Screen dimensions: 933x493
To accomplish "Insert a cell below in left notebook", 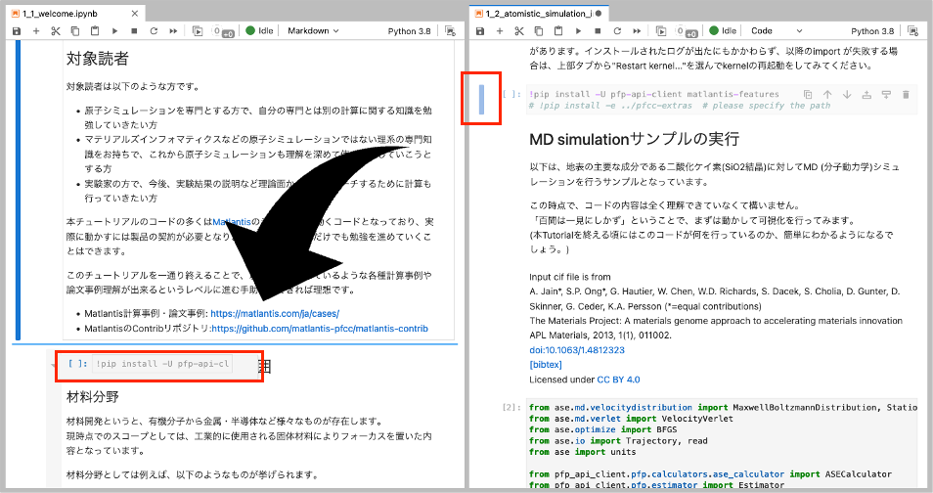I will click(x=36, y=31).
